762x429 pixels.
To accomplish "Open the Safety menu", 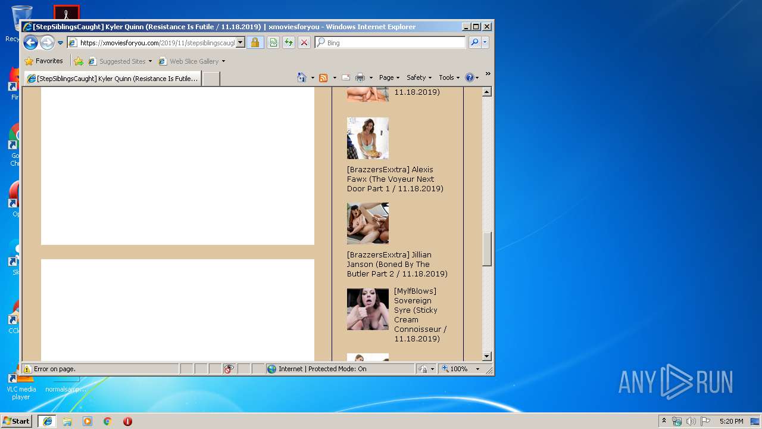I will [x=419, y=77].
